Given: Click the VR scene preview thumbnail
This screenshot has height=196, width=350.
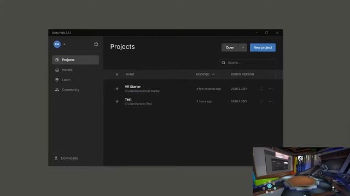Looking at the screenshot, I should [301, 171].
